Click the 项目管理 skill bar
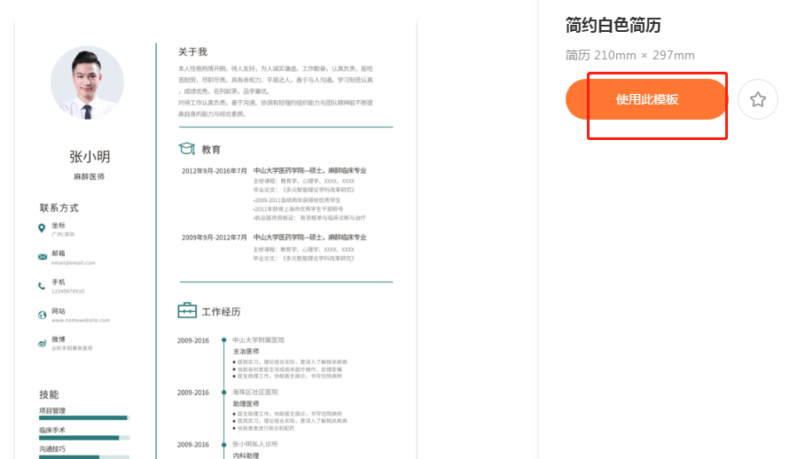This screenshot has height=459, width=805. pyautogui.click(x=84, y=418)
